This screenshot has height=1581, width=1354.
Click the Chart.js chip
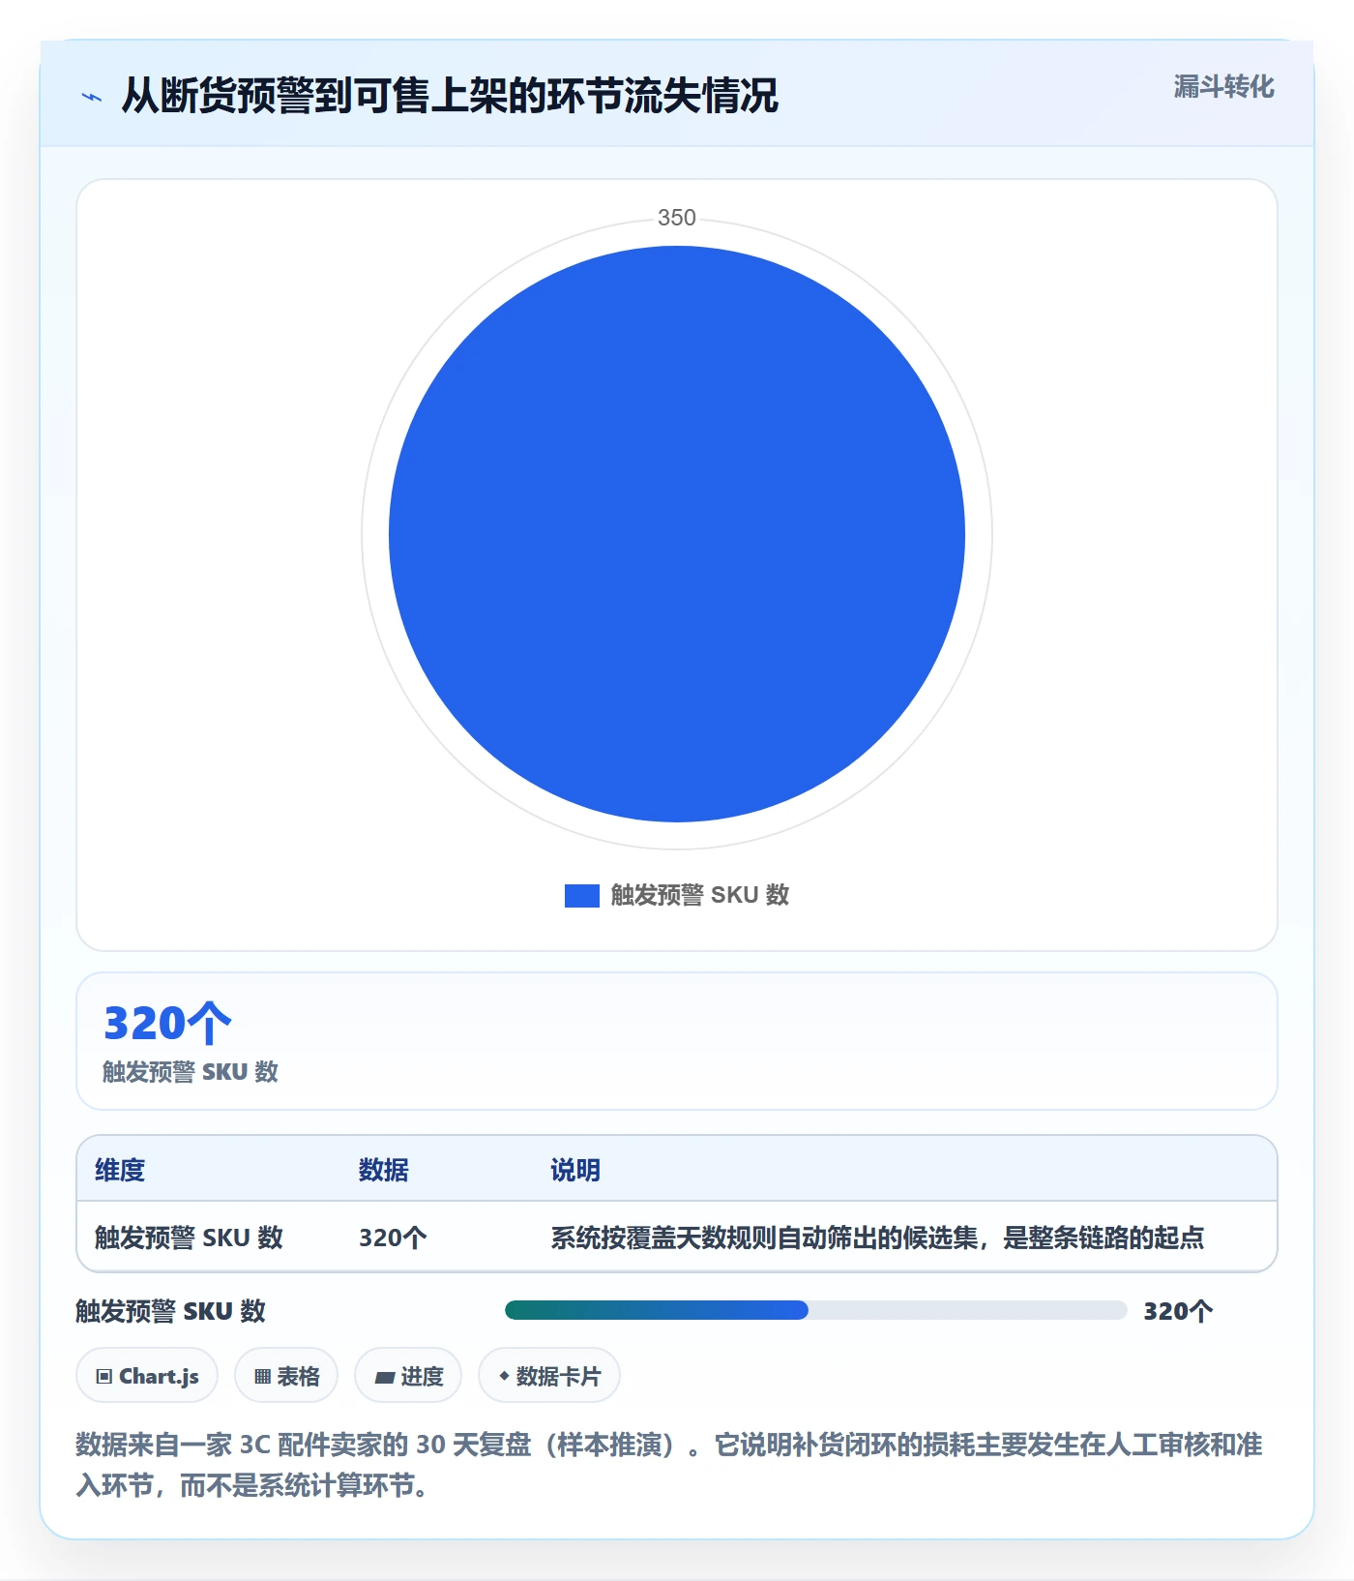tap(147, 1375)
